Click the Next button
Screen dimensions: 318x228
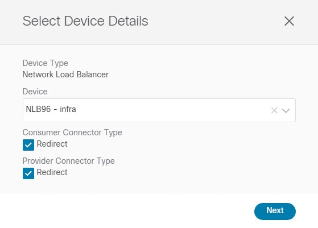click(275, 211)
